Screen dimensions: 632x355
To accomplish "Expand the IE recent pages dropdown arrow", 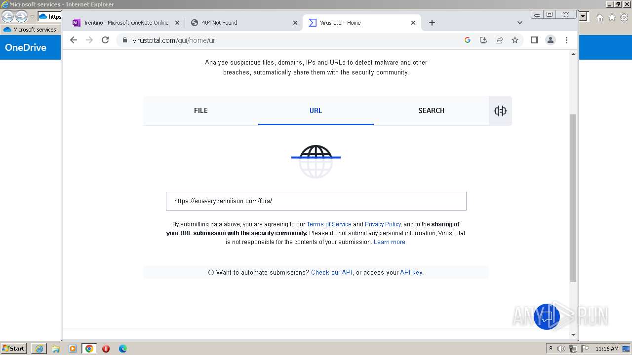I will click(32, 17).
